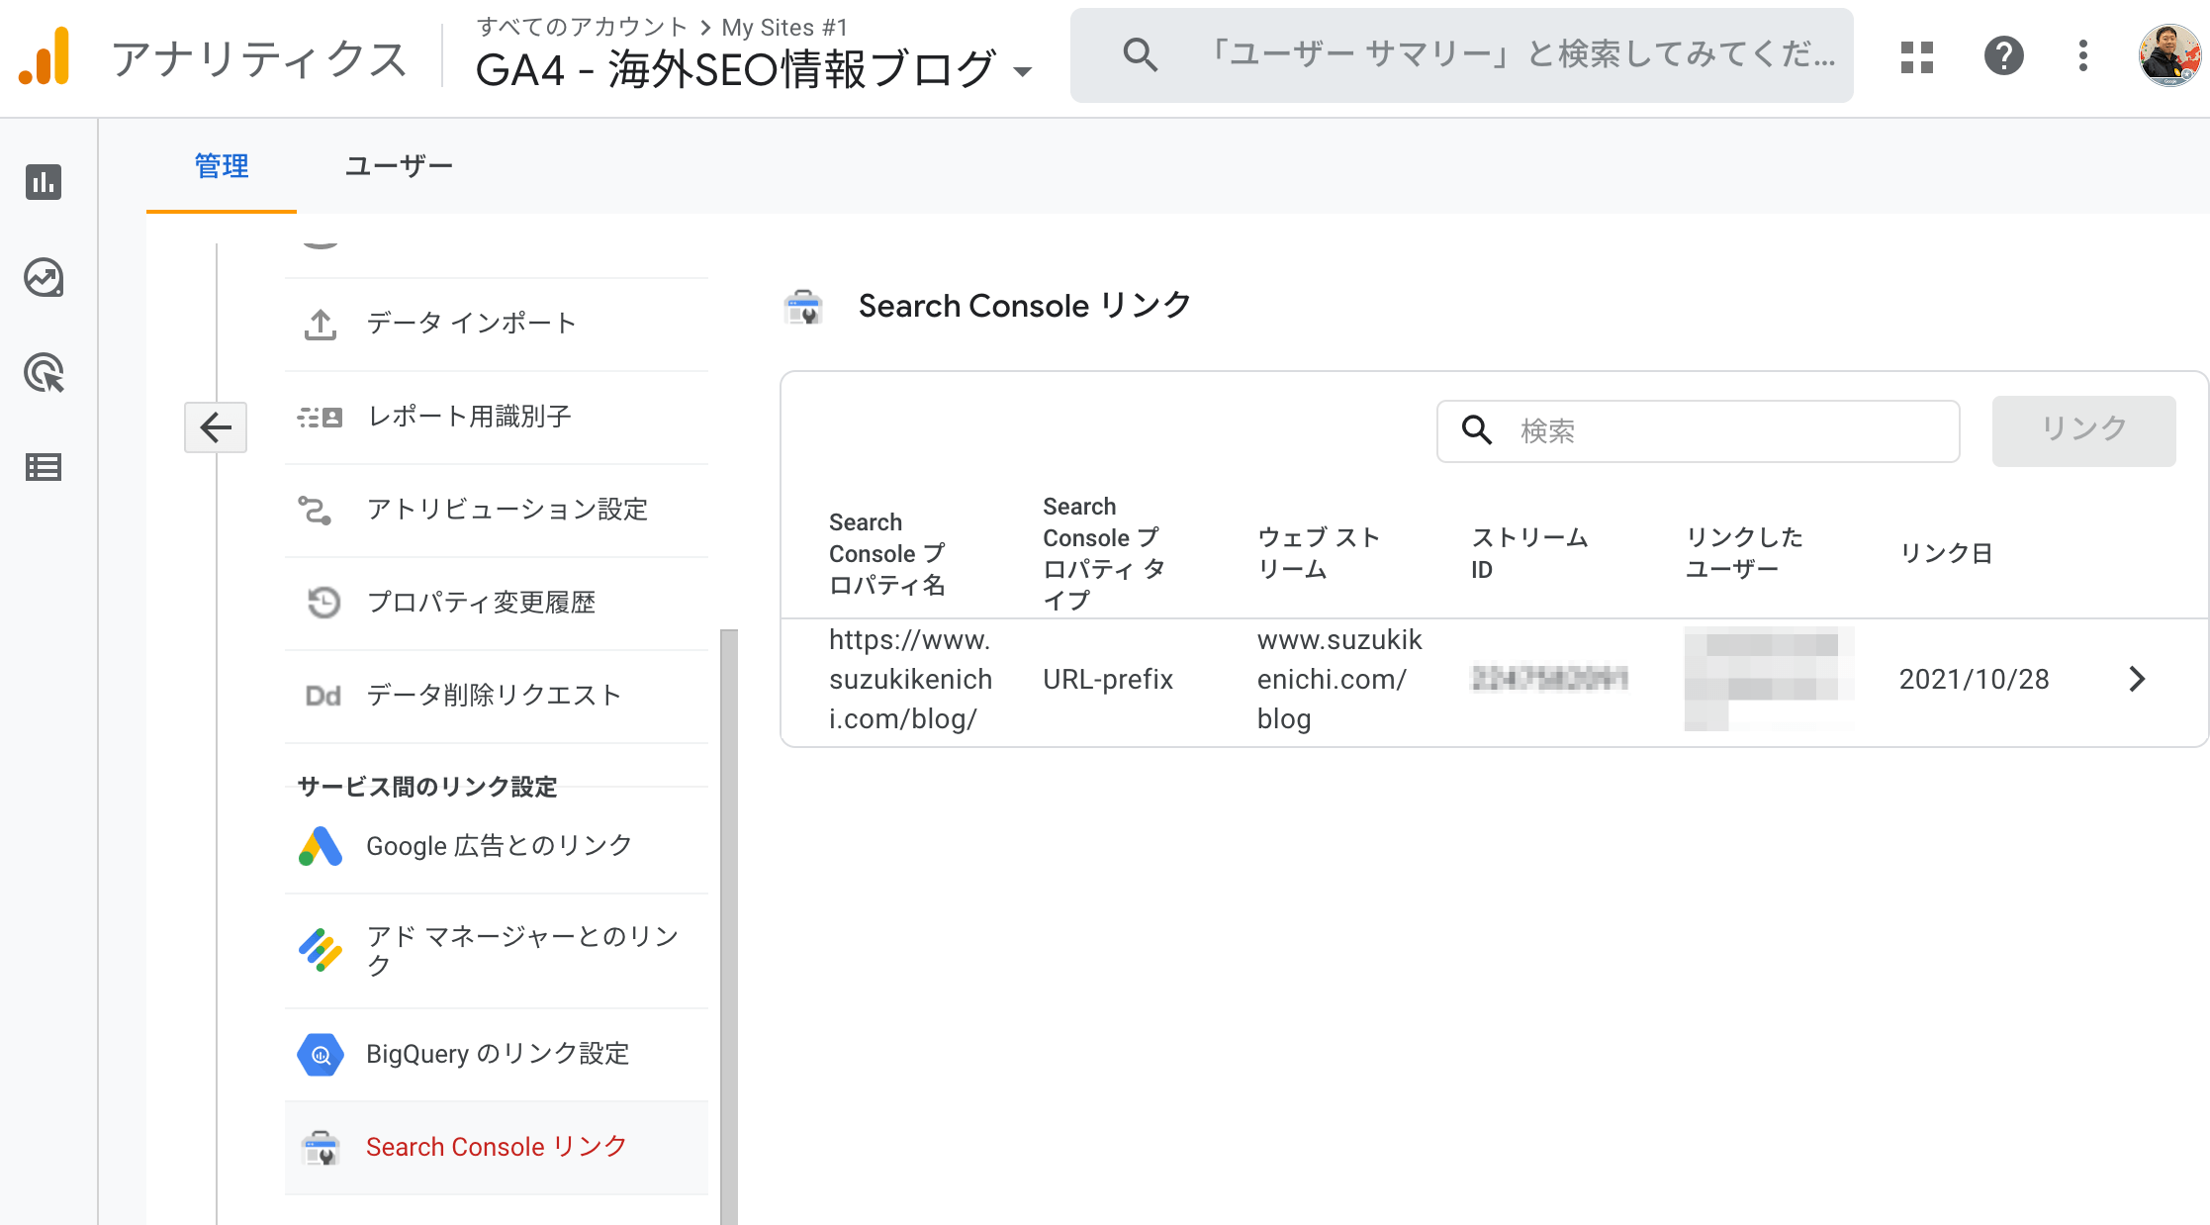Screen dimensions: 2210x1225
Task: Open BigQuery のリンク設定 menu item
Action: click(497, 1055)
